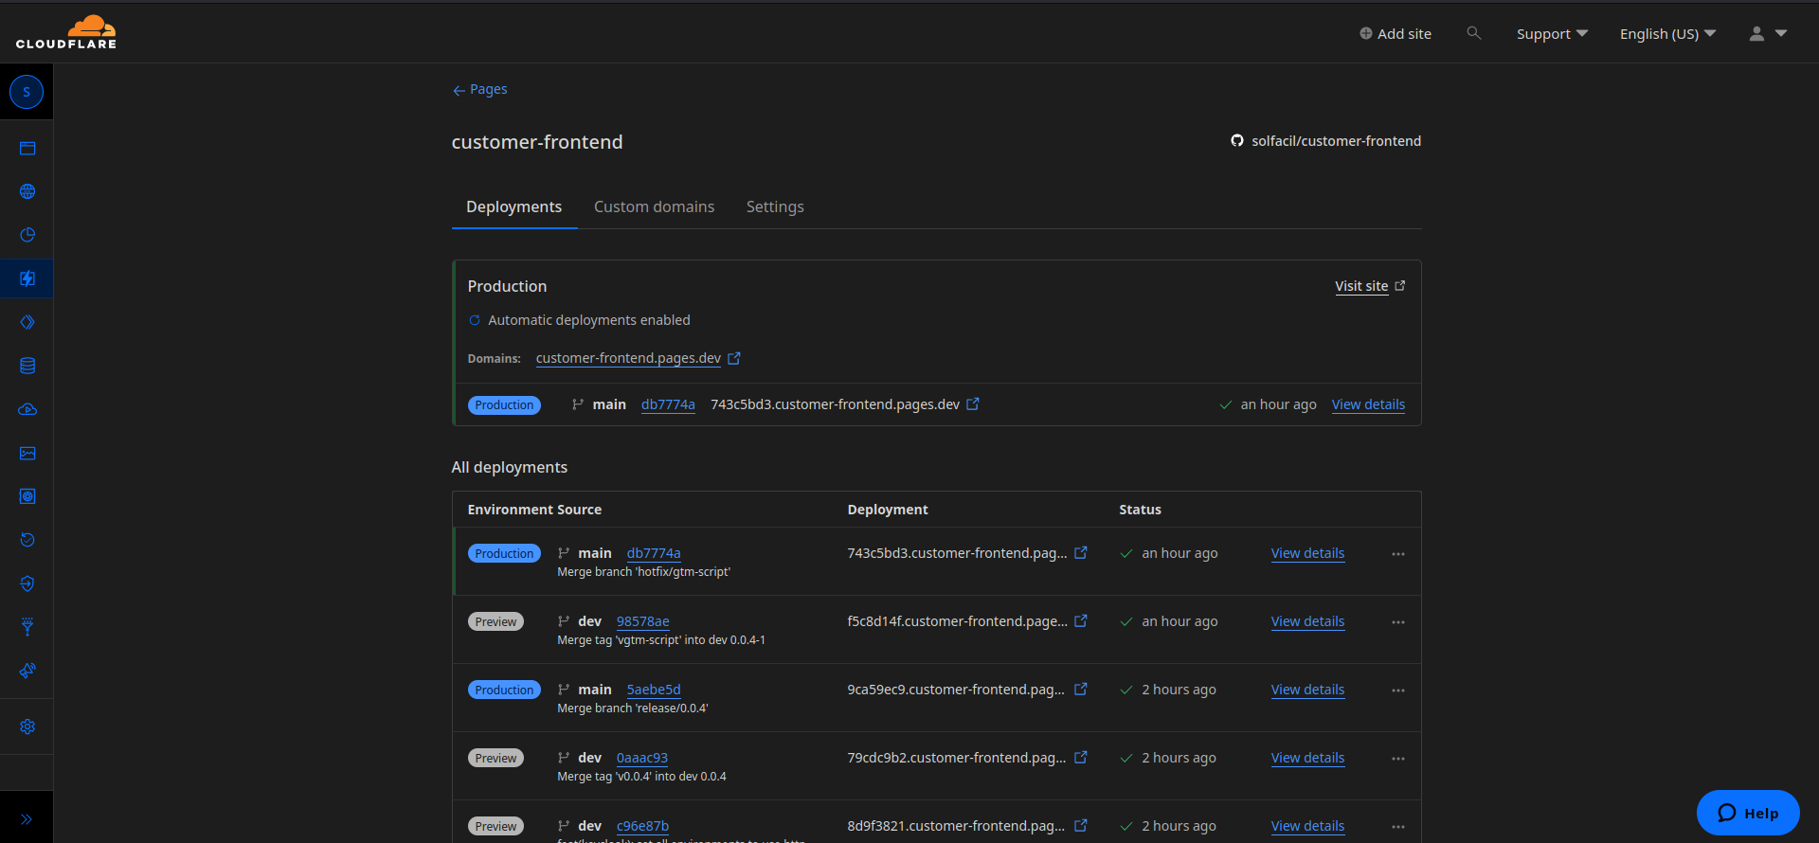The height and width of the screenshot is (843, 1819).
Task: Open the account avatar 'S' in sidebar
Action: pyautogui.click(x=27, y=92)
